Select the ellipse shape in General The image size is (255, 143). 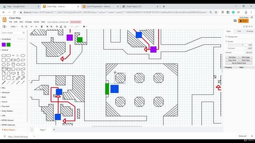point(23,56)
